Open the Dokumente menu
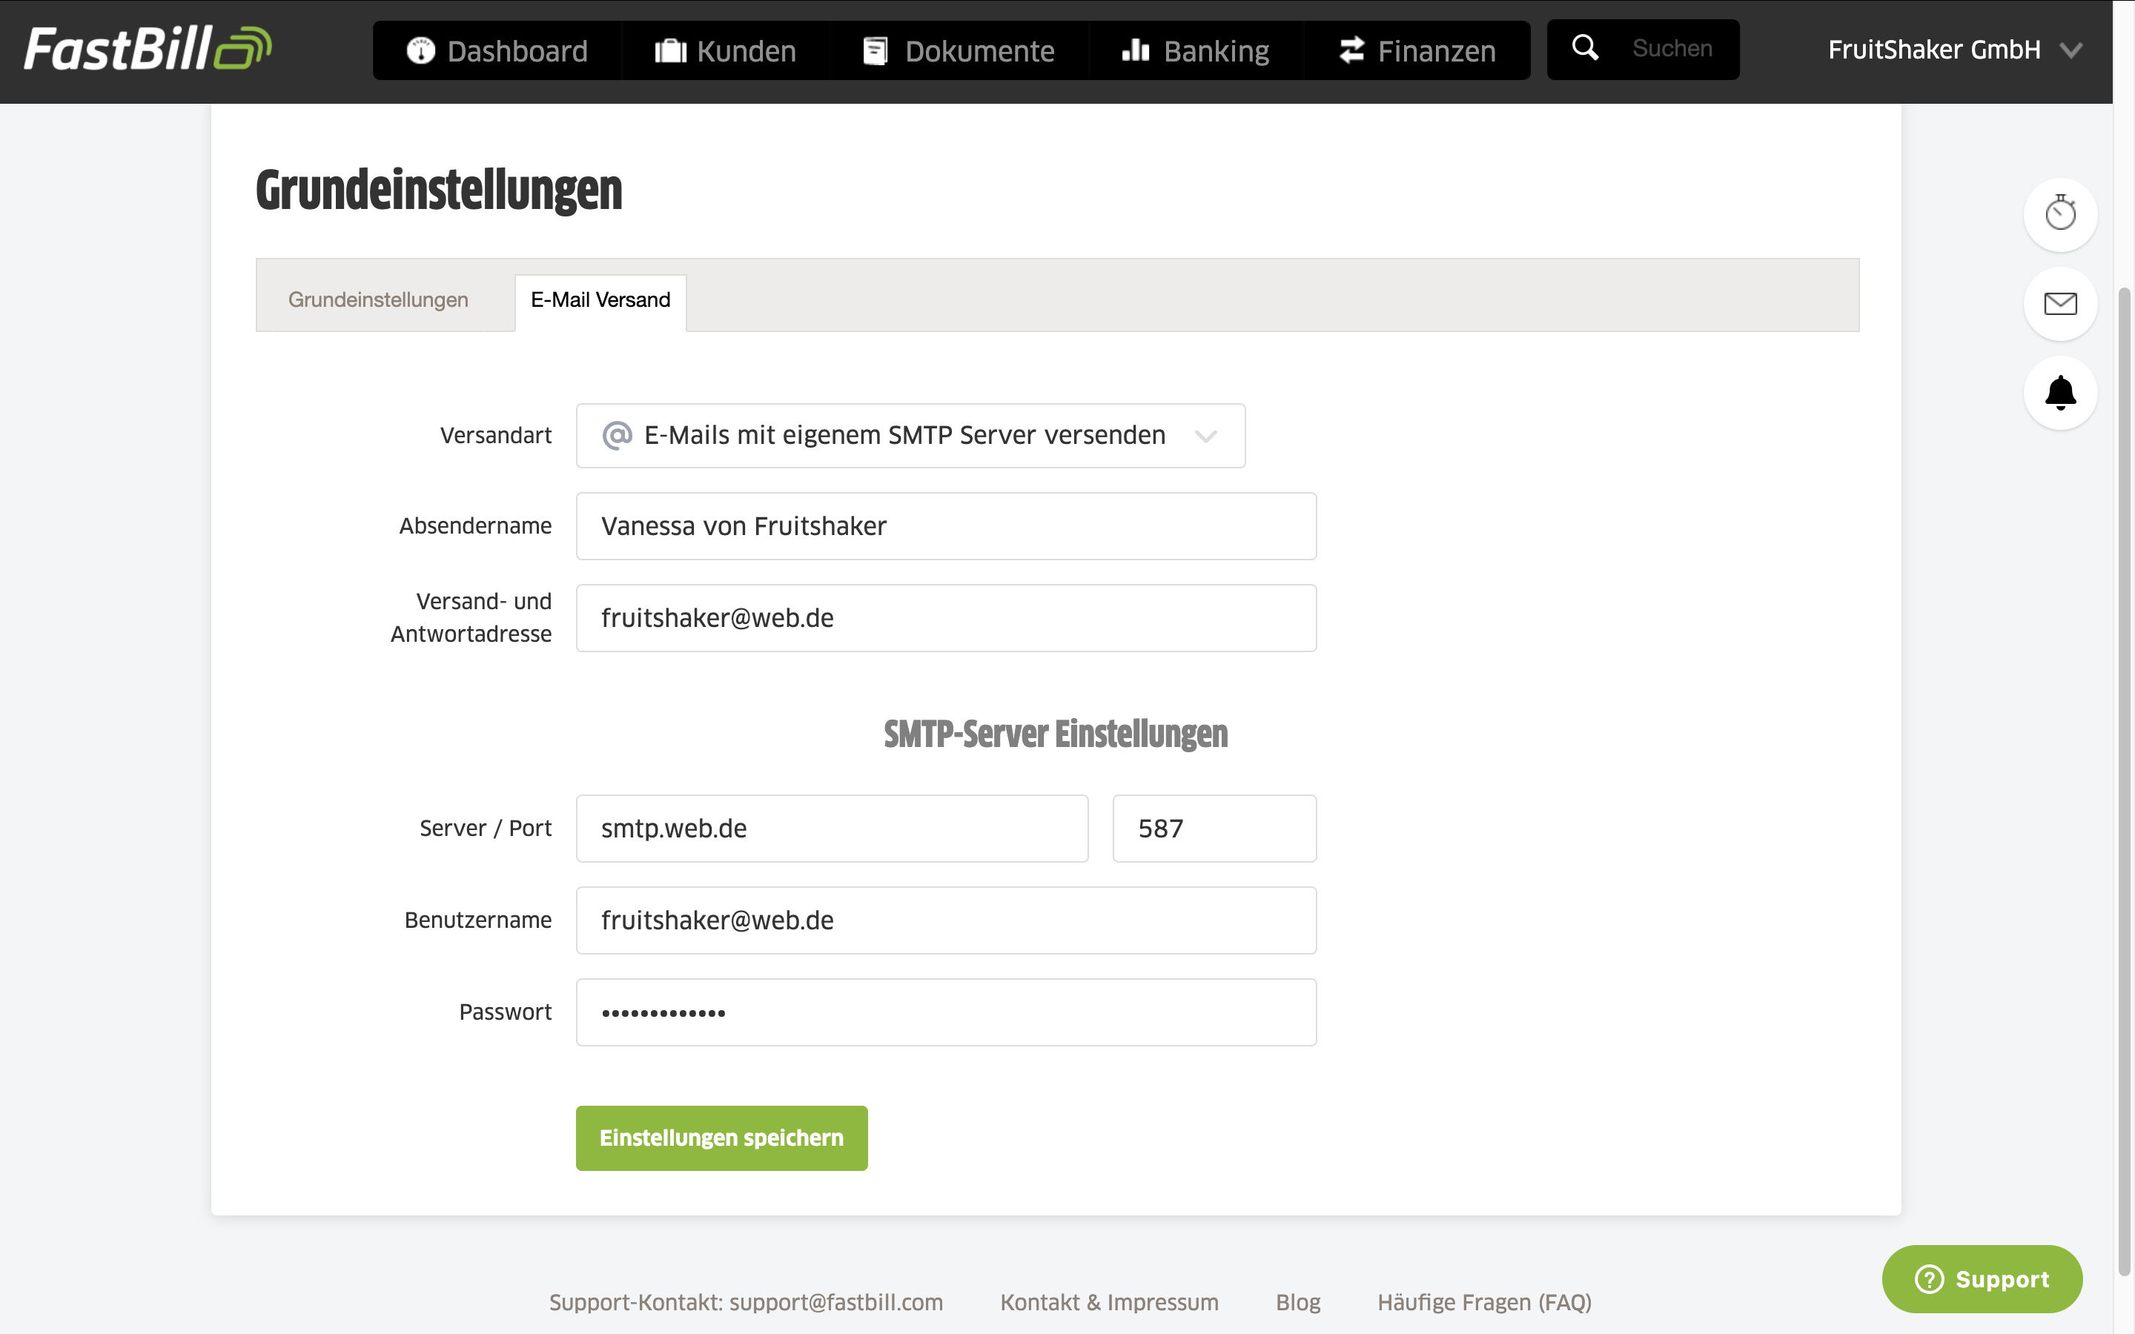 (x=959, y=50)
